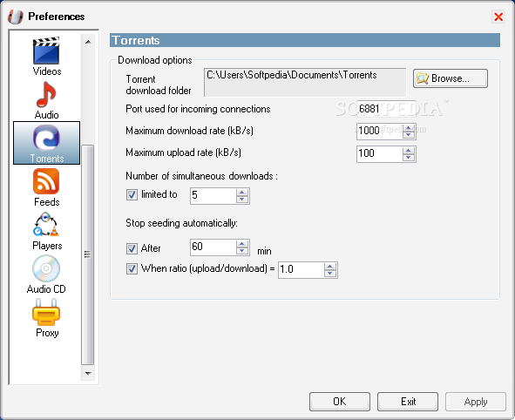The height and width of the screenshot is (420, 515).
Task: Click the simultaneous downloads limit value field
Action: tap(213, 196)
